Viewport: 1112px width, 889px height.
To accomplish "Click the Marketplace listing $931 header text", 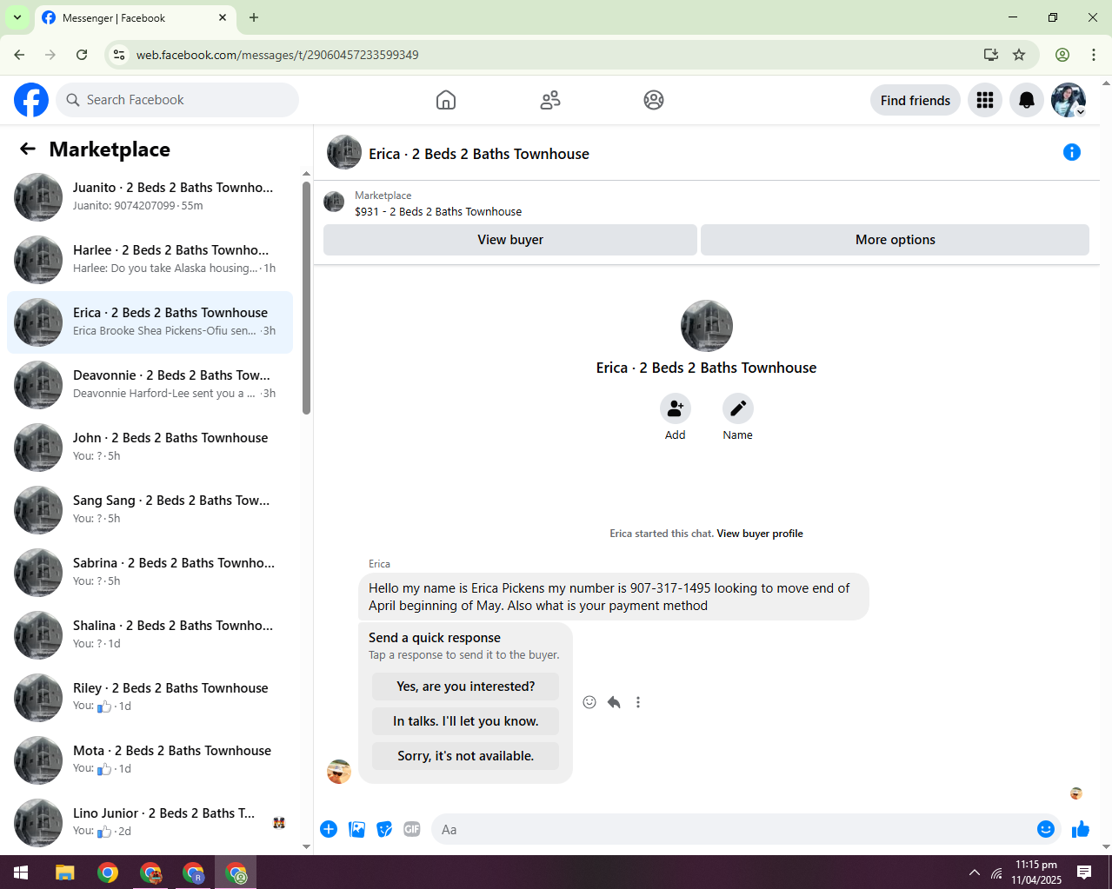I will click(438, 211).
